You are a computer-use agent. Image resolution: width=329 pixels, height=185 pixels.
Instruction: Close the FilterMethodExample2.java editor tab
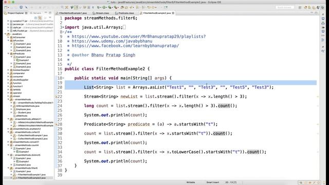click(x=173, y=13)
